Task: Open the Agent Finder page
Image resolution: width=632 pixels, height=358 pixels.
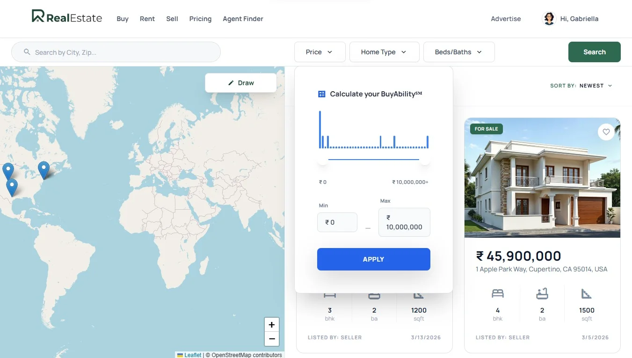Action: point(243,19)
